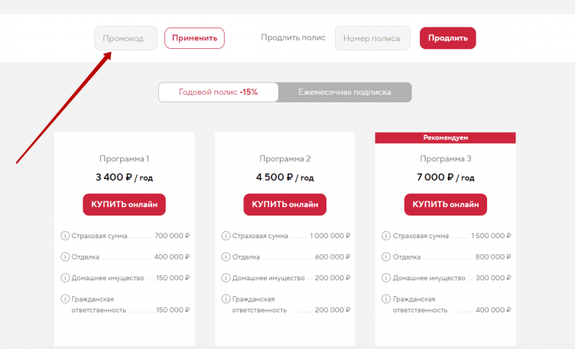Click info icon beside Программа 3 Отделка

pyautogui.click(x=386, y=257)
